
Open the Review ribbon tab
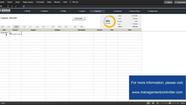57,2
